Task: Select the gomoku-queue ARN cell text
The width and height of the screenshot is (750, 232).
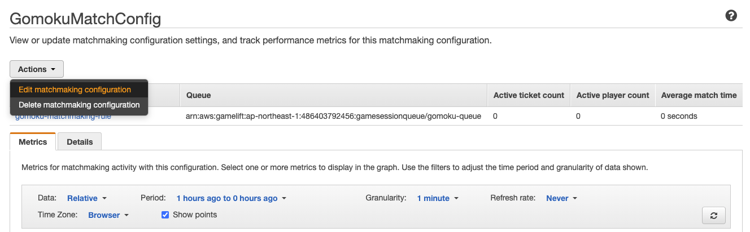Action: click(x=333, y=117)
